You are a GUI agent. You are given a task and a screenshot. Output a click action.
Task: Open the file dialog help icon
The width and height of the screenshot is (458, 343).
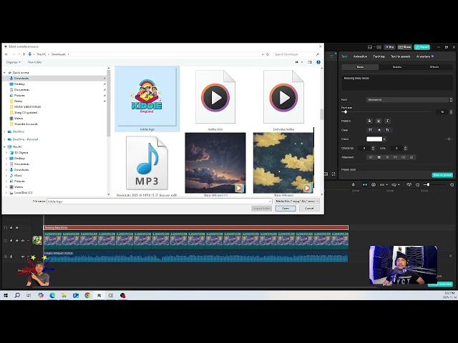point(318,62)
